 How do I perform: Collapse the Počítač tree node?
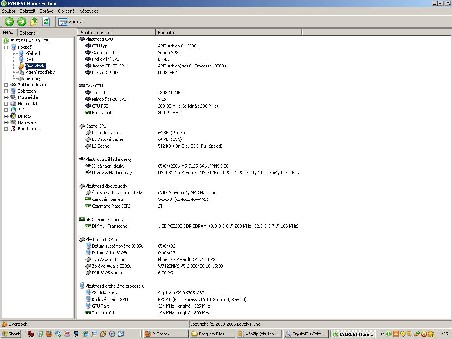[x=6, y=47]
